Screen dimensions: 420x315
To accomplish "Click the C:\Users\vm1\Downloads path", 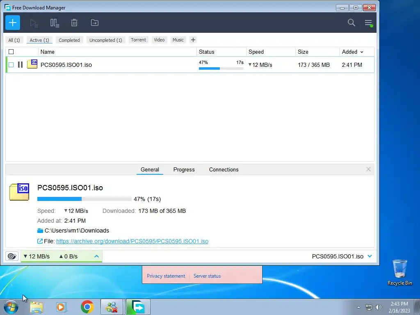I will (77, 231).
